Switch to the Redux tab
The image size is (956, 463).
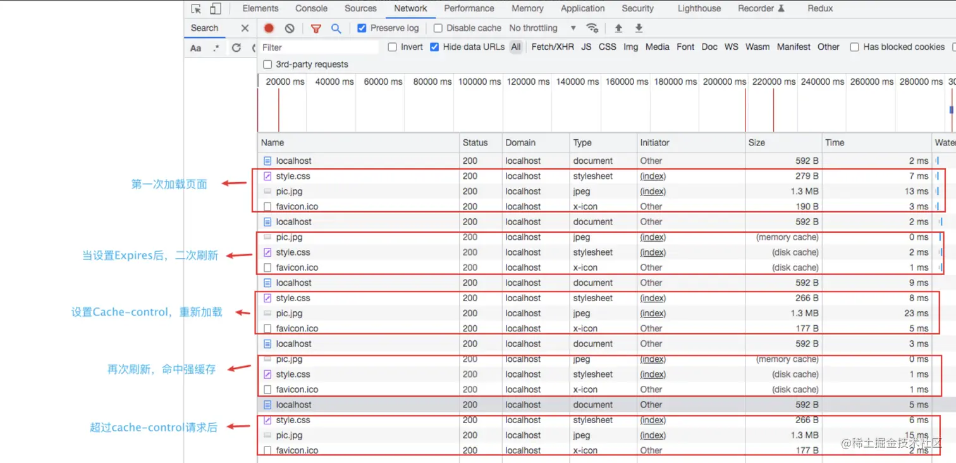[x=820, y=8]
